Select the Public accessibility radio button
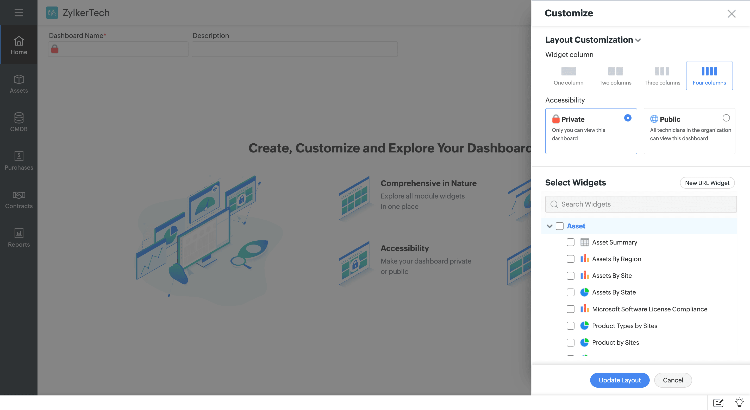 (726, 118)
